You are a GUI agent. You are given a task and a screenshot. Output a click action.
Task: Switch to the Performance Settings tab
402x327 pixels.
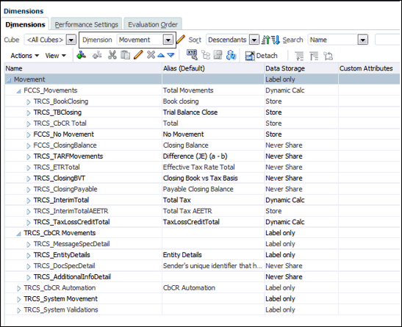tap(87, 24)
